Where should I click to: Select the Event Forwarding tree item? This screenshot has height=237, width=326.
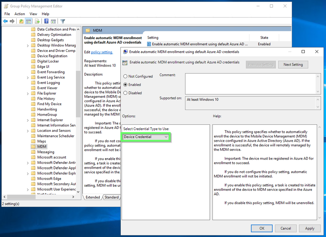51,72
